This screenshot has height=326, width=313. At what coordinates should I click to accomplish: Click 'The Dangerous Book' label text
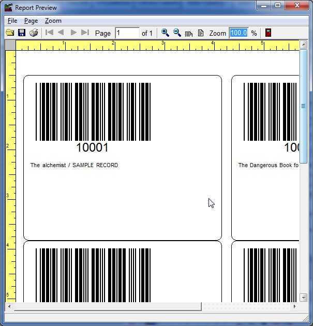[268, 165]
